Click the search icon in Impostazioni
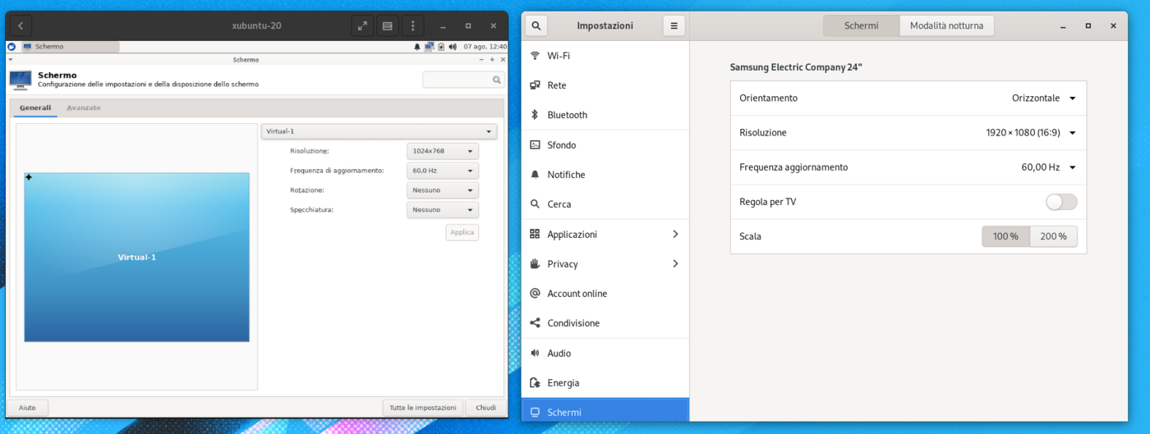Viewport: 1150px width, 434px height. (536, 25)
